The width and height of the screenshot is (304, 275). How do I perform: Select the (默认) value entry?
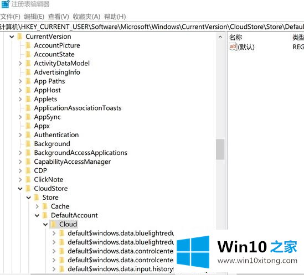(x=246, y=47)
